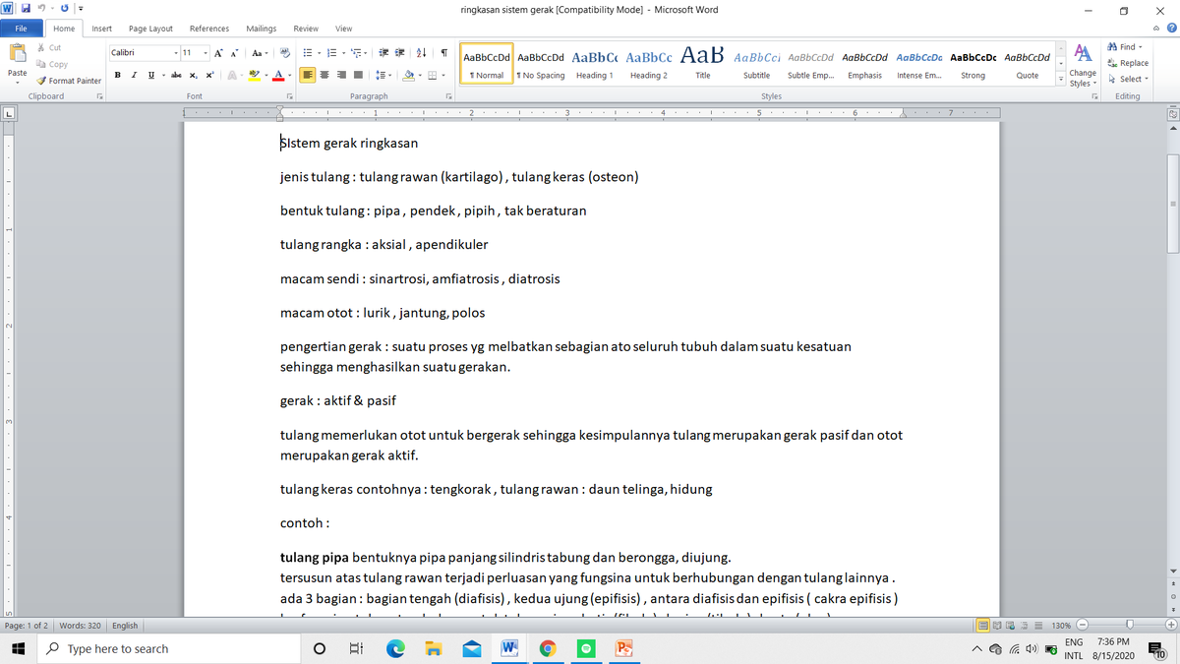Click the Sort icon in Paragraph group
The width and height of the screenshot is (1180, 664).
[x=423, y=53]
